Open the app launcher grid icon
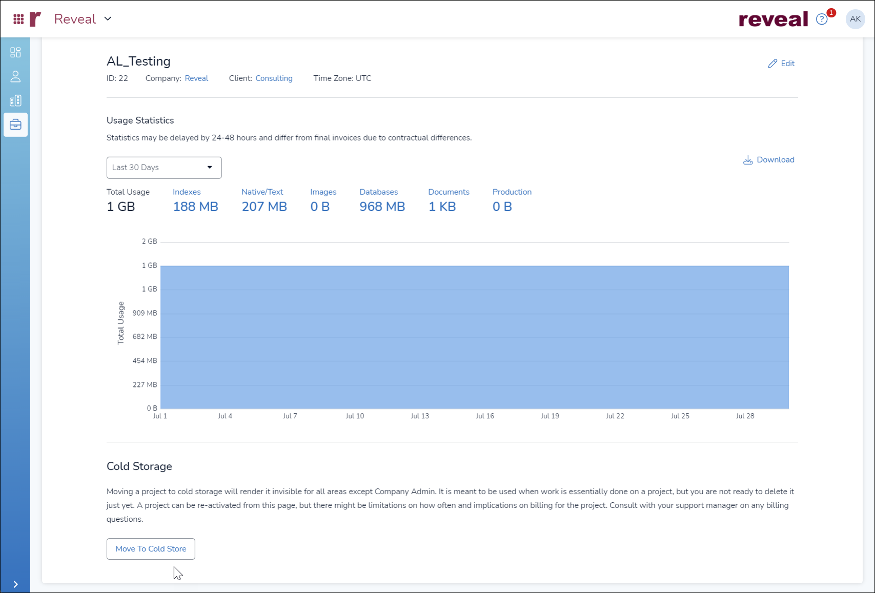The image size is (875, 593). coord(18,19)
